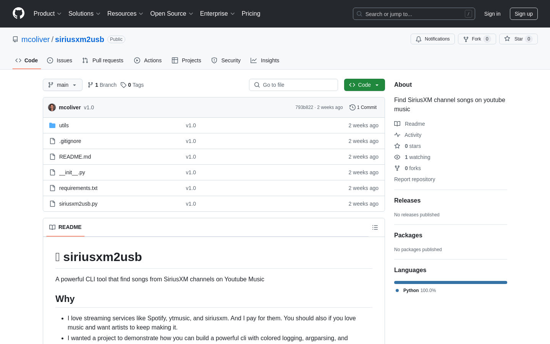The height and width of the screenshot is (344, 550).
Task: Click the star icon next to 0 stars
Action: tap(397, 146)
